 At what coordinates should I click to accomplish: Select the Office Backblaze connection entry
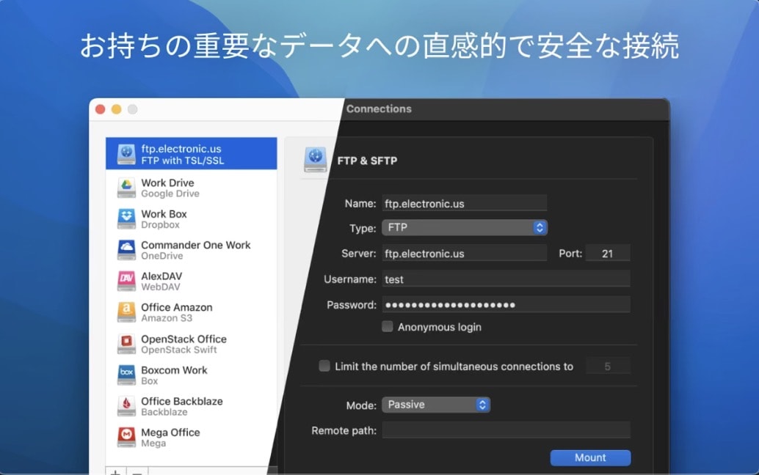click(191, 406)
